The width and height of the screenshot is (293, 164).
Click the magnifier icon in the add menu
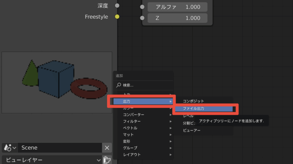tap(119, 85)
